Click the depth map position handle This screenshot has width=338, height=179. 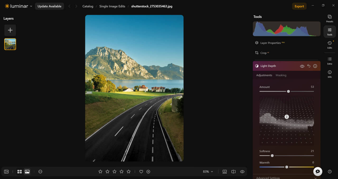tap(287, 117)
